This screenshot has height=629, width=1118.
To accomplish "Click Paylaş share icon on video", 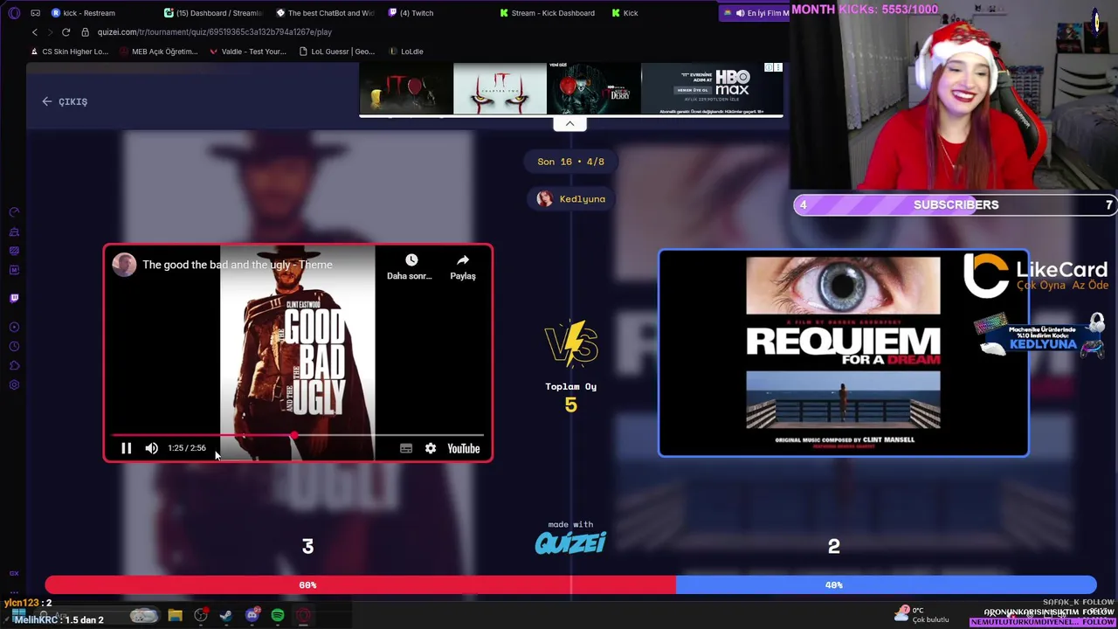I will pyautogui.click(x=463, y=267).
